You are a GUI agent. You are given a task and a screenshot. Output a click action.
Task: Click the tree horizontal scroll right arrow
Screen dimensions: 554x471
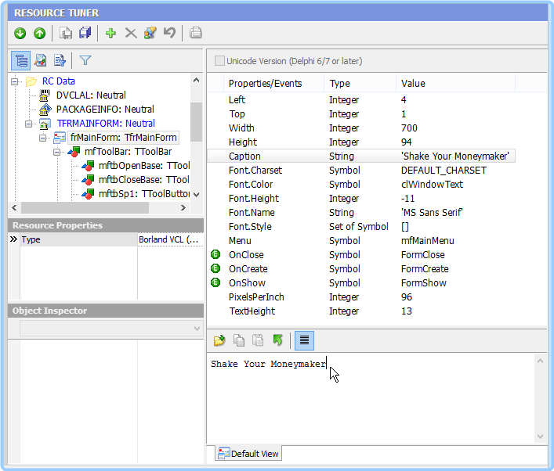(183, 208)
